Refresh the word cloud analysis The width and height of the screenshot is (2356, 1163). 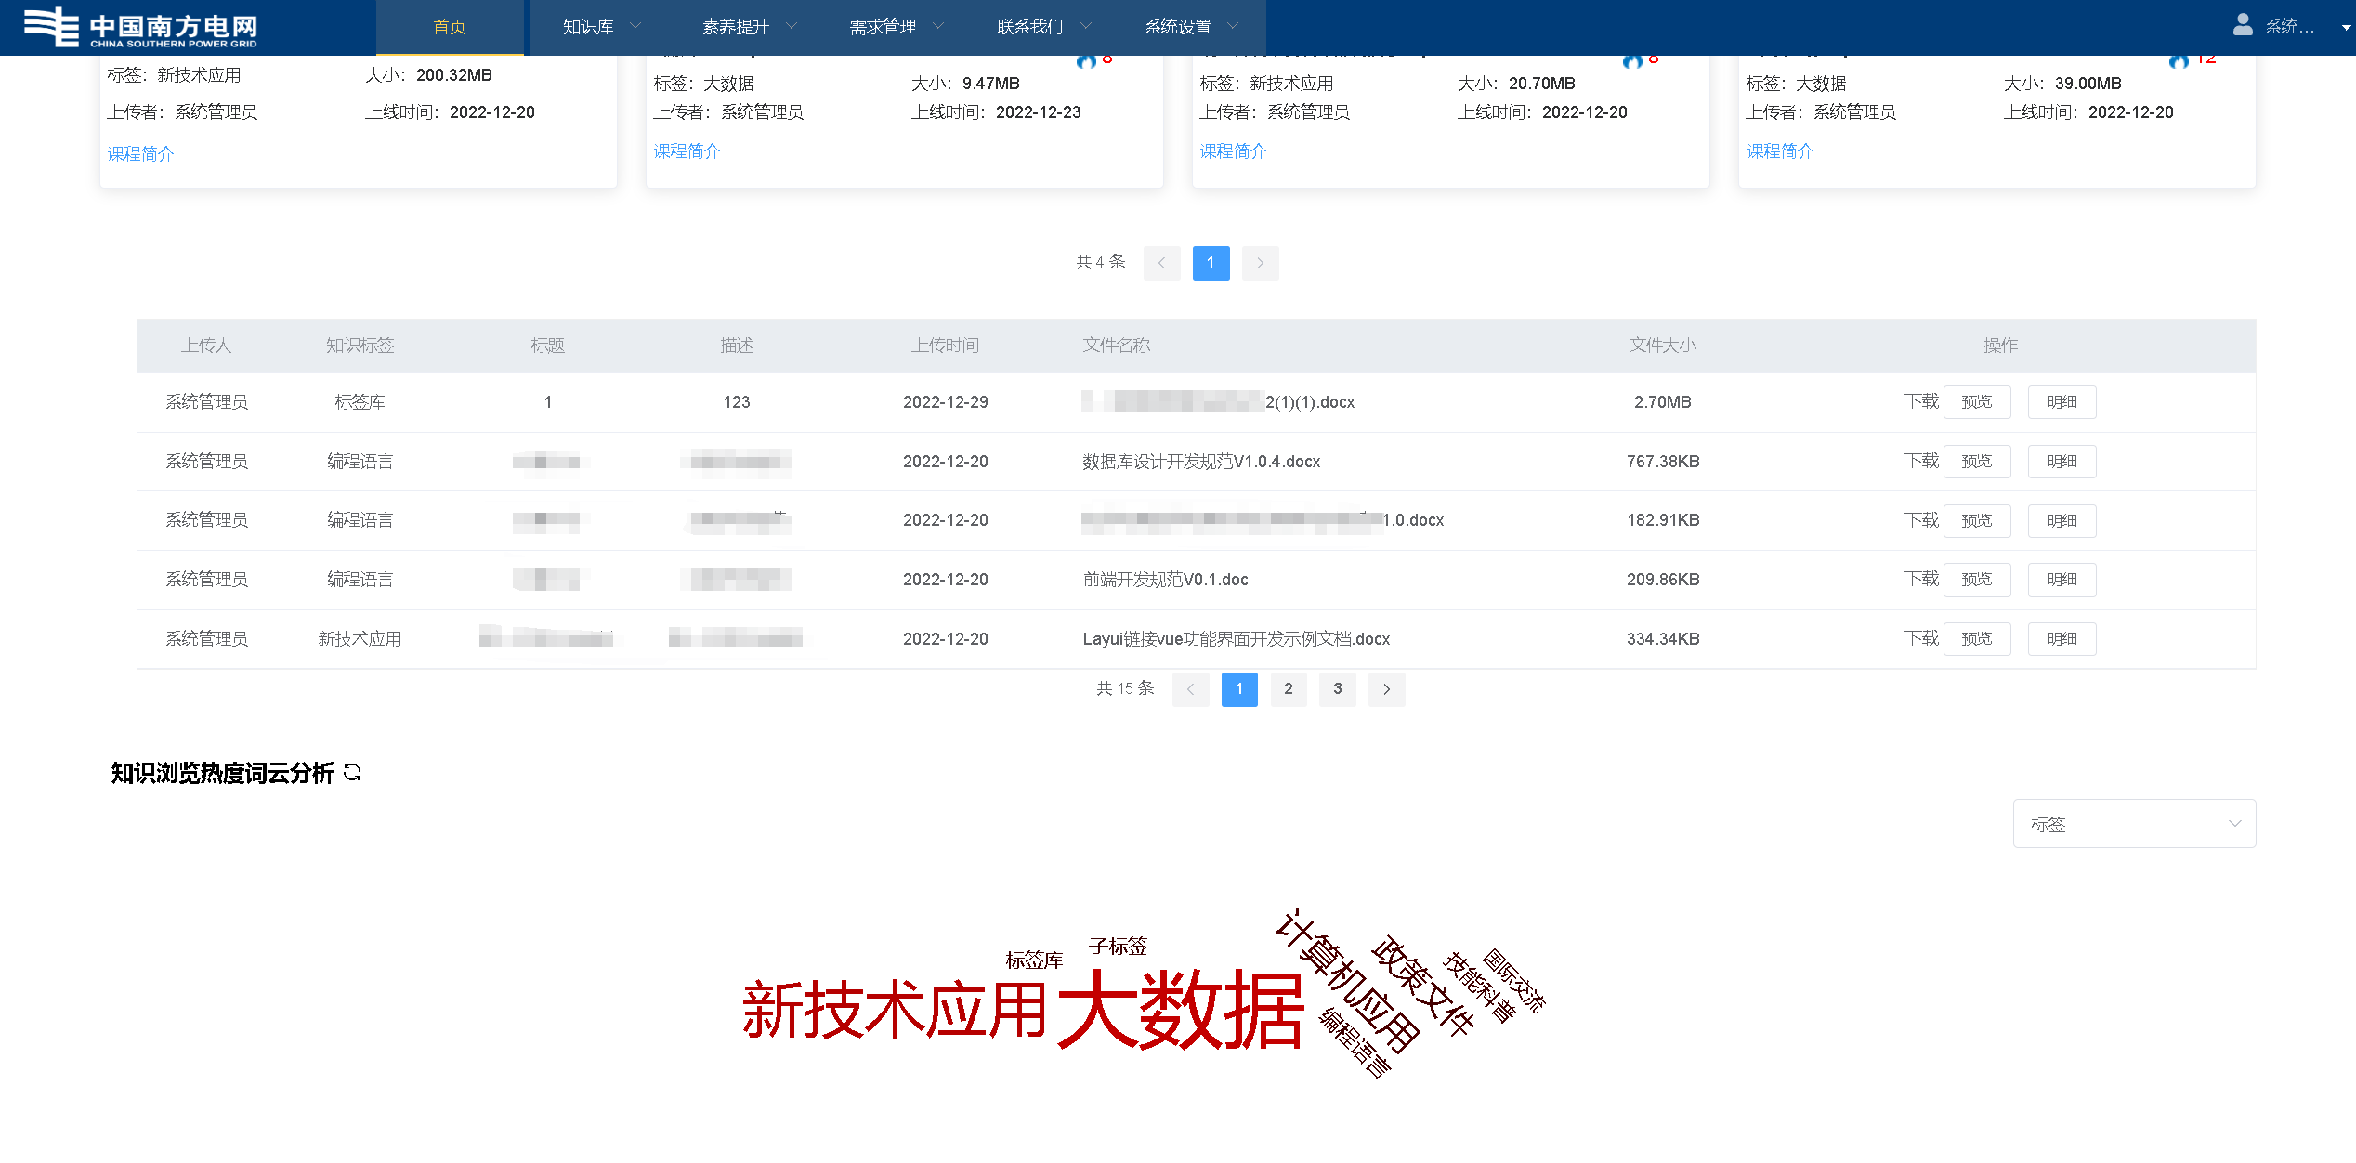click(x=352, y=772)
